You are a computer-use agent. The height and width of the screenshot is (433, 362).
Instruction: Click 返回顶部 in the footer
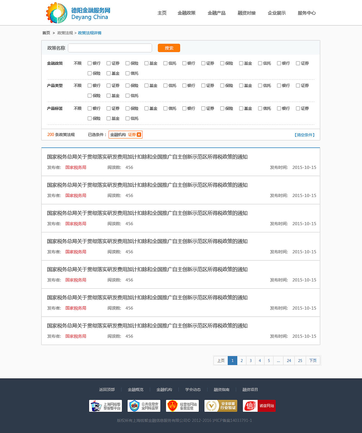tap(107, 390)
